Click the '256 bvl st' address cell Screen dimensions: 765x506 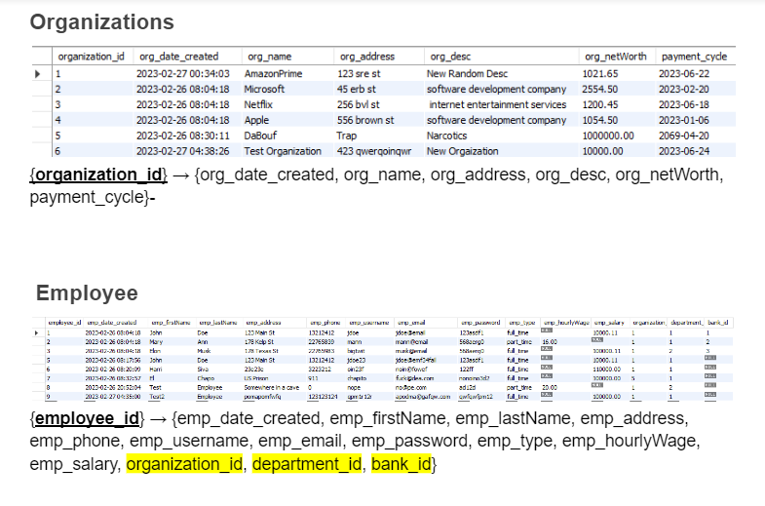358,105
